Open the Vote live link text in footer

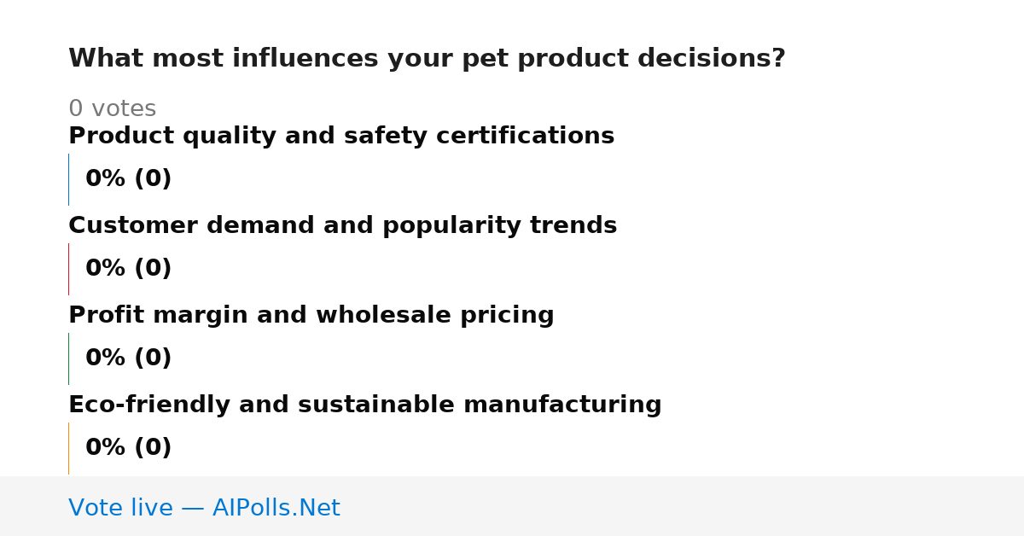pos(120,509)
